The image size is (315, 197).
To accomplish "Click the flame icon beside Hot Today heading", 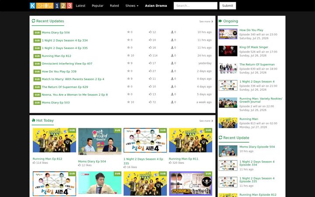I will [33, 120].
